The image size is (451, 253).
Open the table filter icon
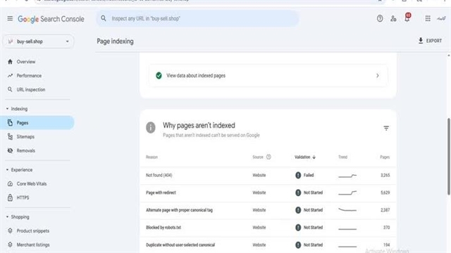[386, 128]
